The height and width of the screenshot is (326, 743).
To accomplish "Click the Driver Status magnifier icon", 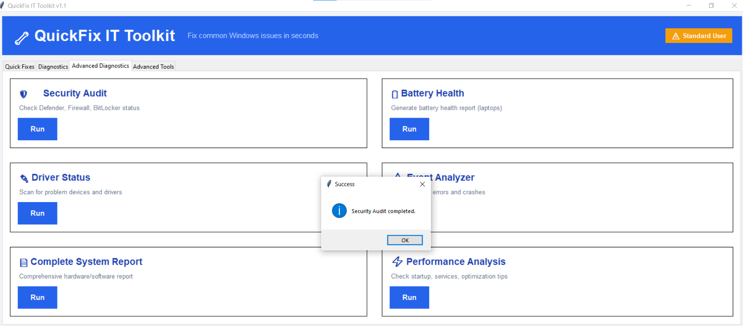I will pyautogui.click(x=24, y=178).
